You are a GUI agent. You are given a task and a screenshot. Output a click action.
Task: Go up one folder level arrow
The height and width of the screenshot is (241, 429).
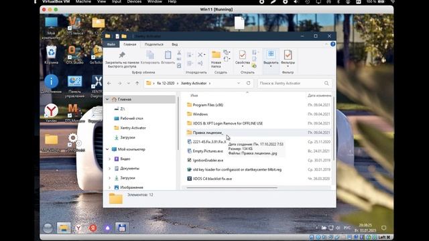click(137, 83)
